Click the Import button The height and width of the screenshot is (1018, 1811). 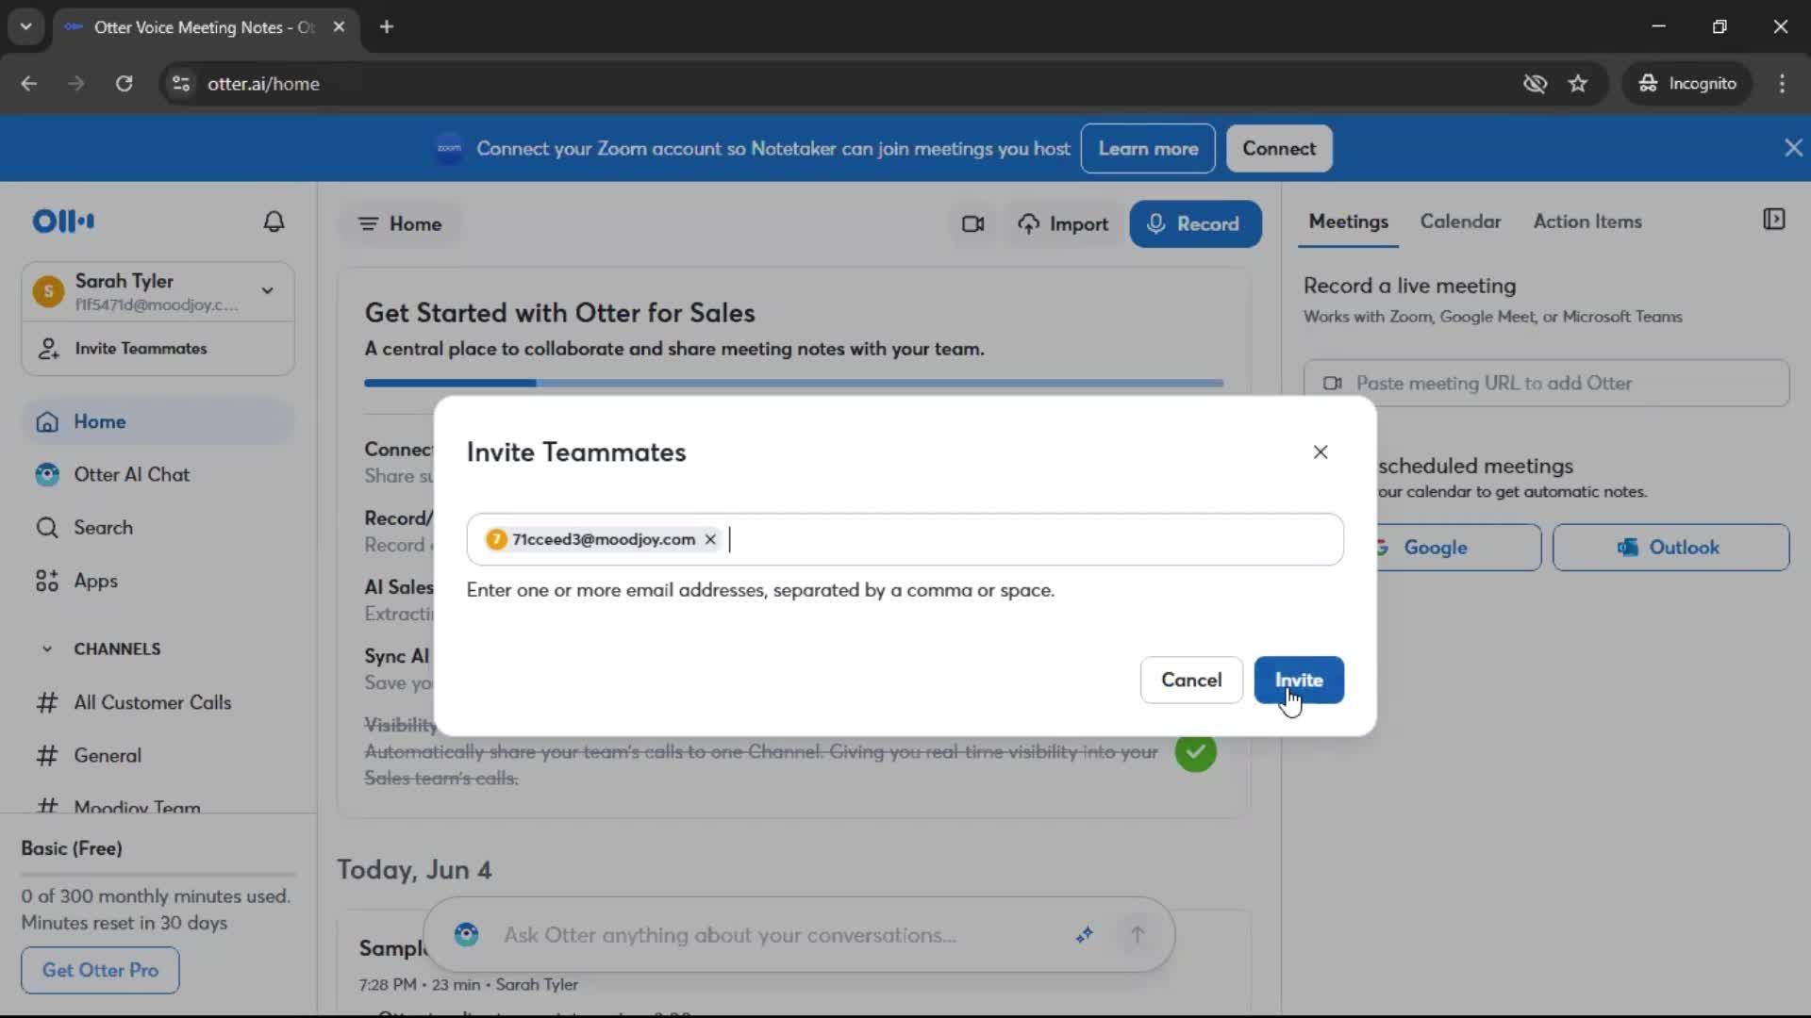[1063, 223]
